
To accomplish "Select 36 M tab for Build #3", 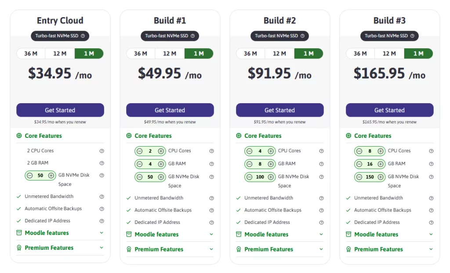I will (360, 54).
